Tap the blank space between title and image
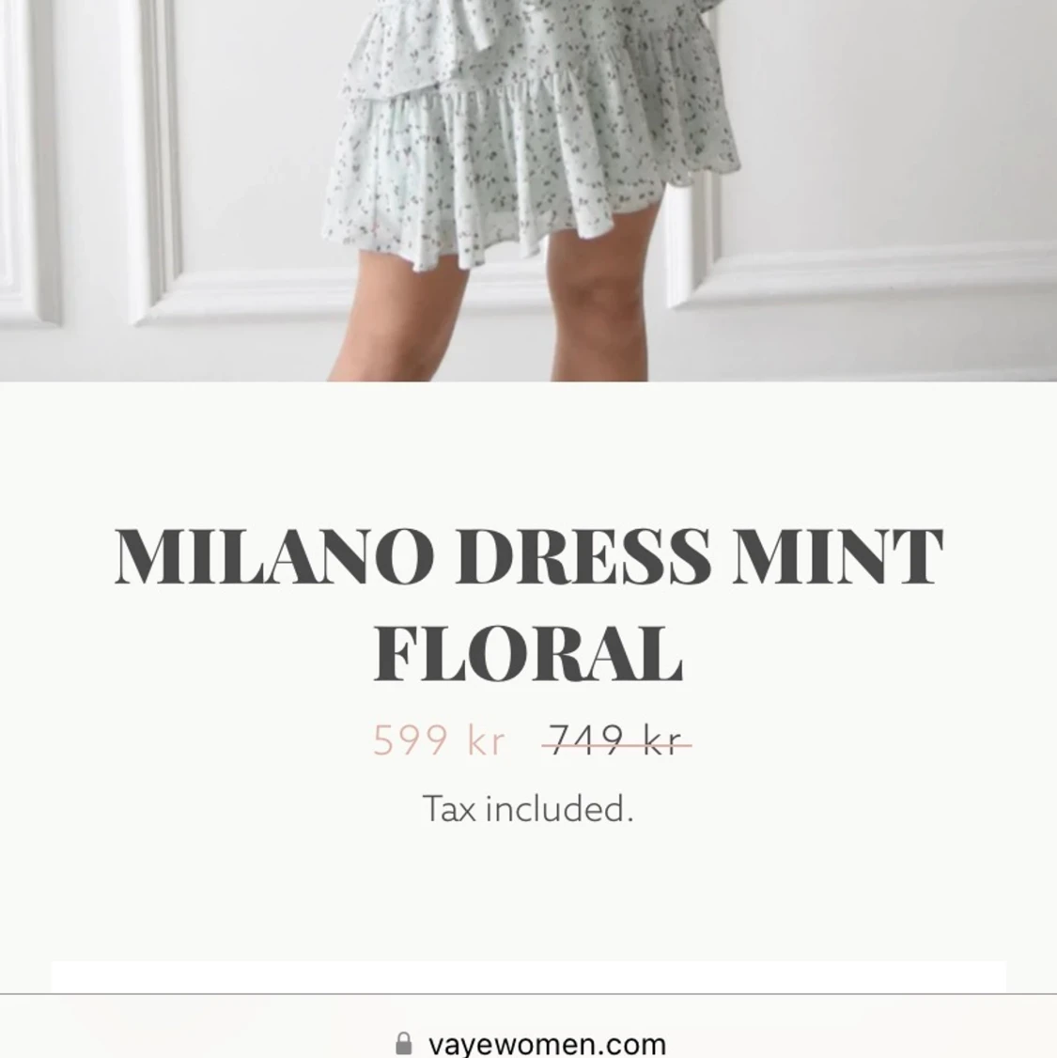The width and height of the screenshot is (1057, 1058). pos(528,452)
